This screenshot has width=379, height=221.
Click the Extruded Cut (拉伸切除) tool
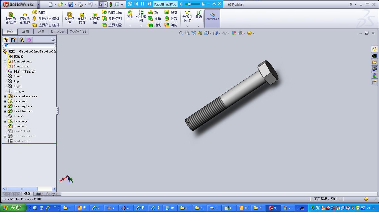point(69,18)
